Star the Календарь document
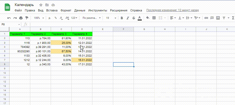Viewport: 235px width, 105px height. (x=41, y=5)
